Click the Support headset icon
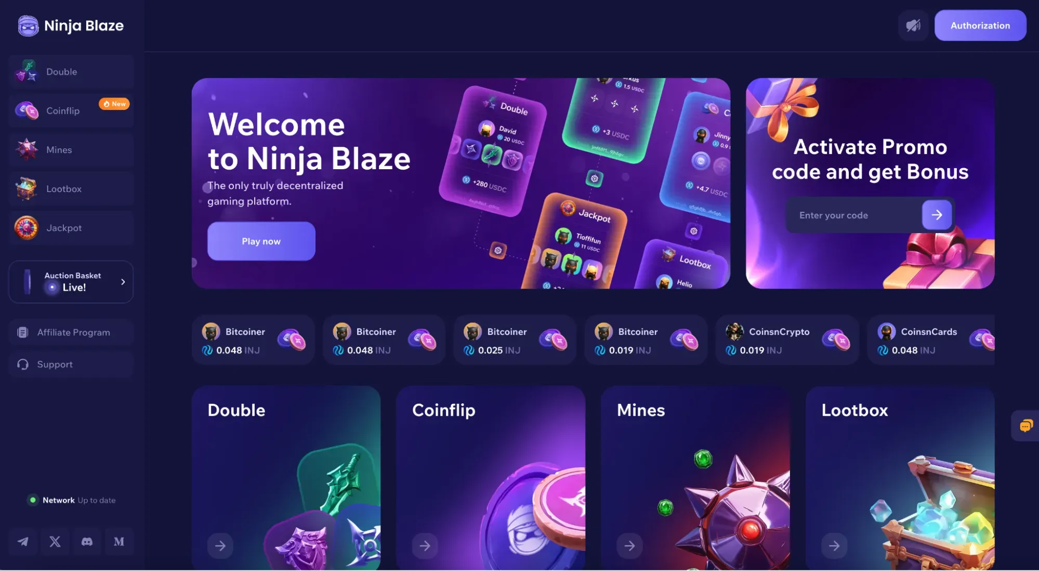This screenshot has height=571, width=1039. pyautogui.click(x=23, y=364)
